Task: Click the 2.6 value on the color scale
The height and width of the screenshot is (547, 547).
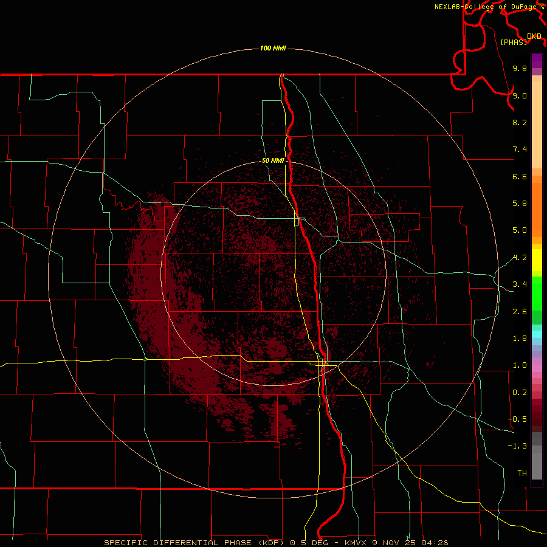Action: pos(520,312)
